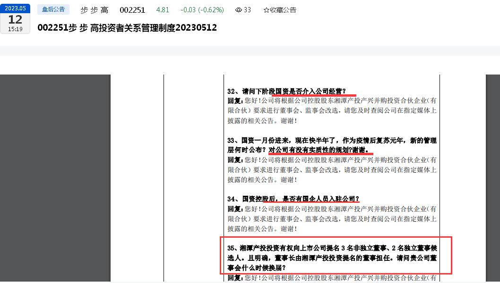Click the 收藏公告 star icon
This screenshot has width=500, height=283.
(266, 10)
